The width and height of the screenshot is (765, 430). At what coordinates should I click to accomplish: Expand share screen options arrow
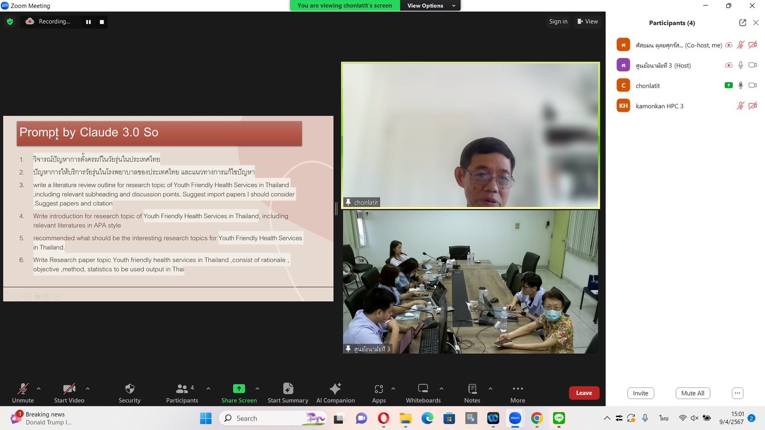coord(257,389)
